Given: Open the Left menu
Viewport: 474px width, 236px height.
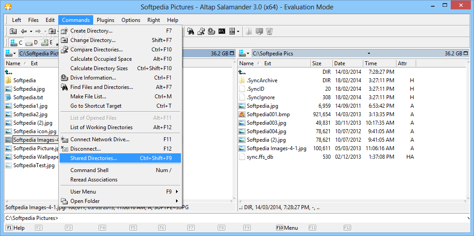Looking at the screenshot, I should (17, 20).
